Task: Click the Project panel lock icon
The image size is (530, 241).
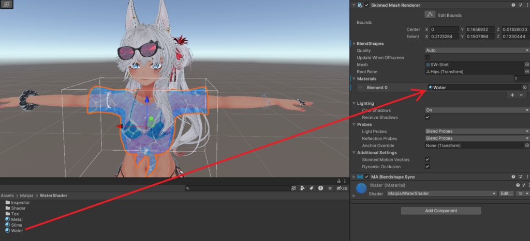Action: (338, 181)
